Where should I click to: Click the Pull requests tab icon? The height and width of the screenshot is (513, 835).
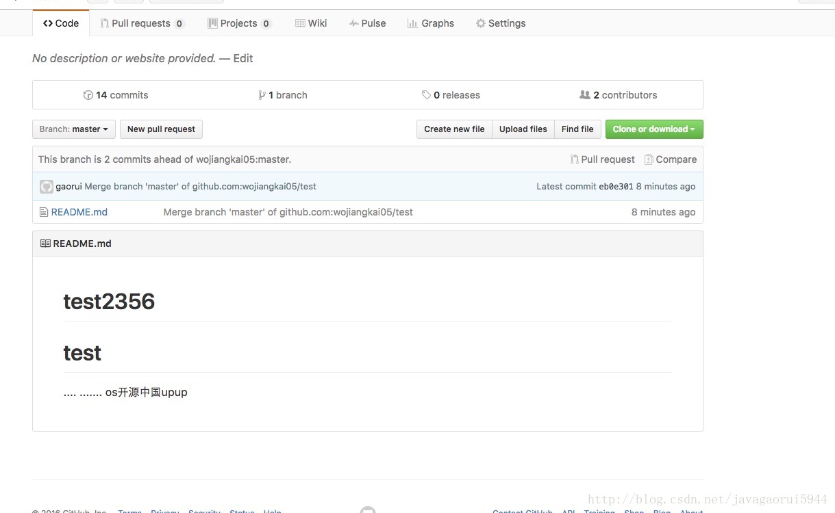pos(104,23)
